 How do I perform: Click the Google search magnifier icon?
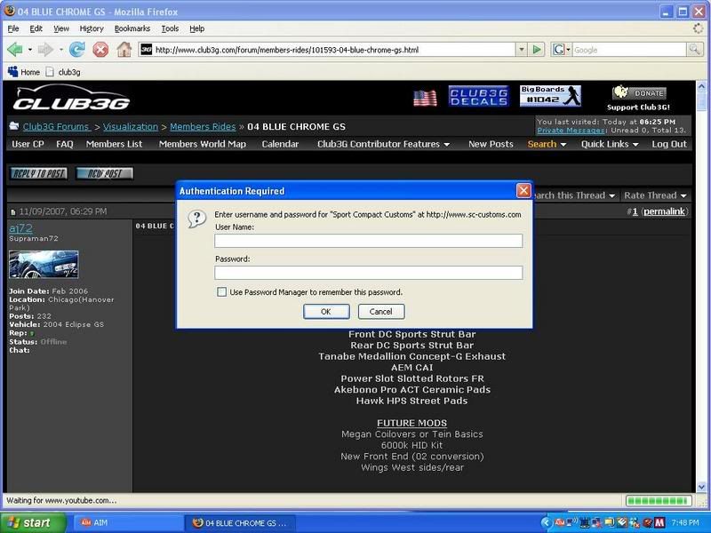coord(694,50)
